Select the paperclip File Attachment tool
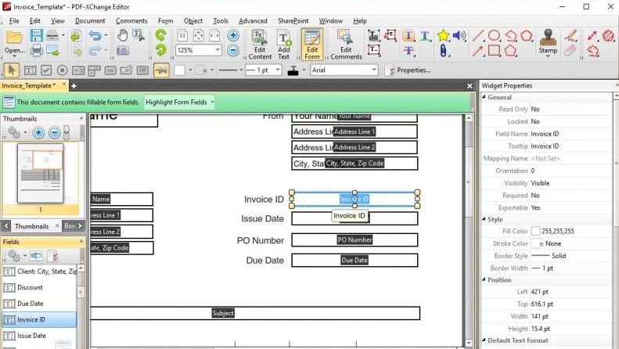This screenshot has width=619, height=349. [443, 51]
